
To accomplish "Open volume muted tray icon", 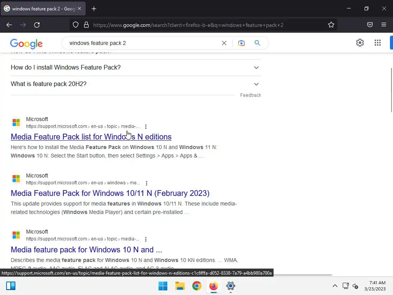I will (355, 286).
